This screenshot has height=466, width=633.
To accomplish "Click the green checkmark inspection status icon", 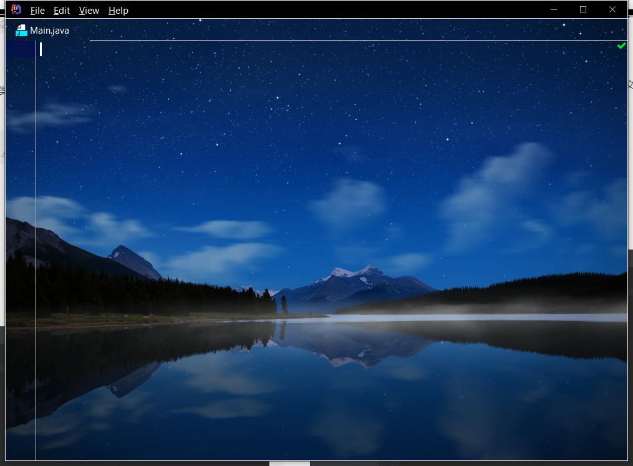I will tap(621, 46).
